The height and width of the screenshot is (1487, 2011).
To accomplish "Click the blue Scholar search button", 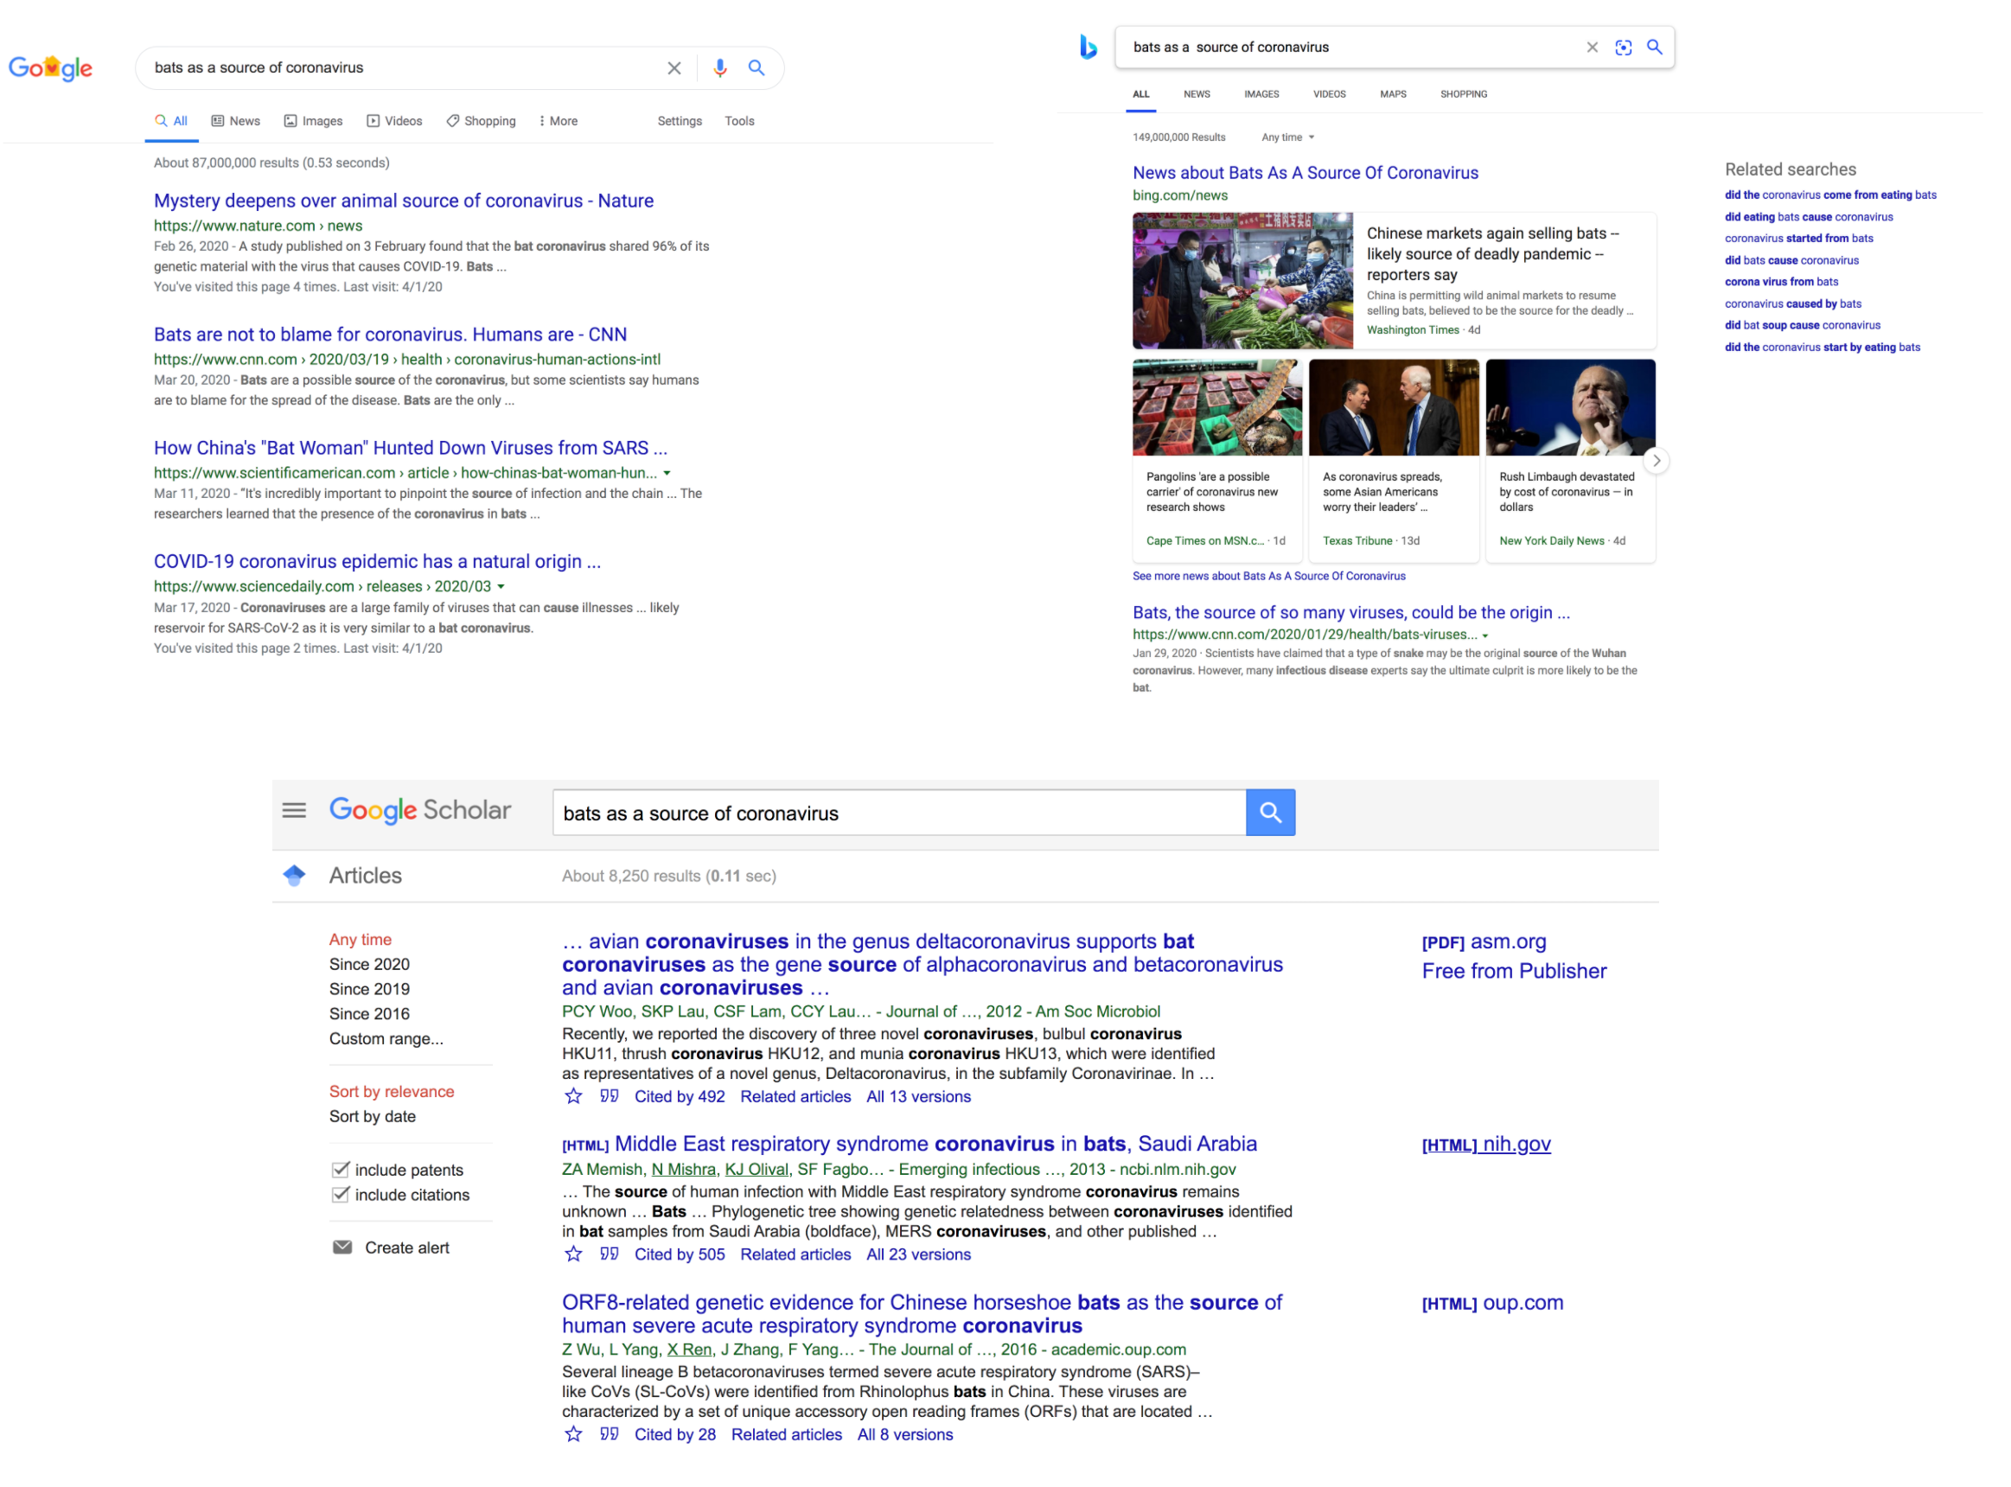I will point(1270,813).
